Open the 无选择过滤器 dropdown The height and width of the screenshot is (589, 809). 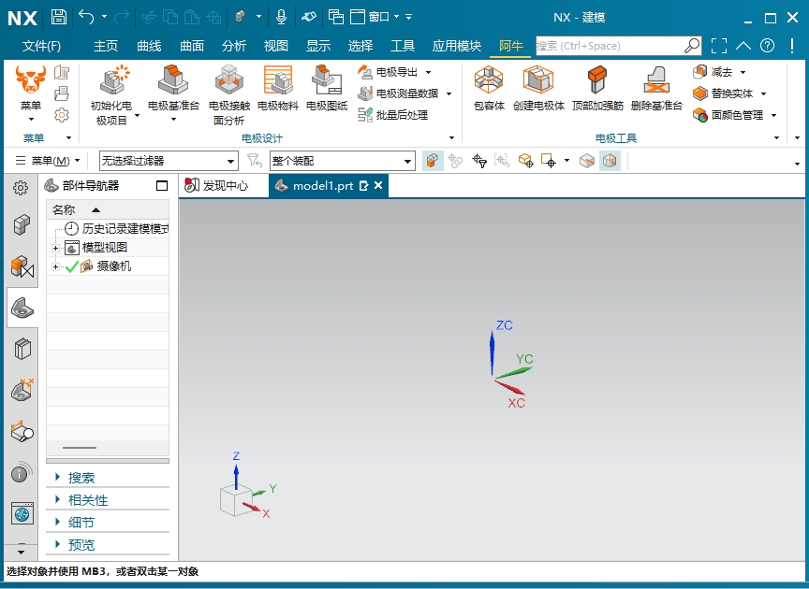click(169, 161)
